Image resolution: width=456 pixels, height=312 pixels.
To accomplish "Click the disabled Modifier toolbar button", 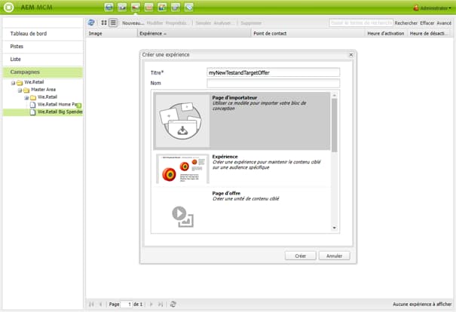I will coord(155,23).
